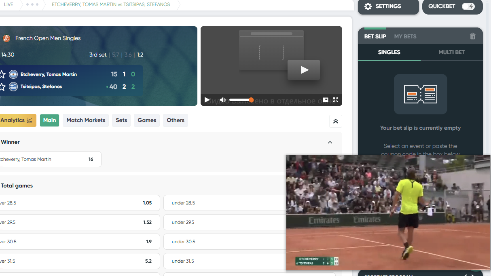
Task: Switch to the Match Markets tab
Action: 86,120
